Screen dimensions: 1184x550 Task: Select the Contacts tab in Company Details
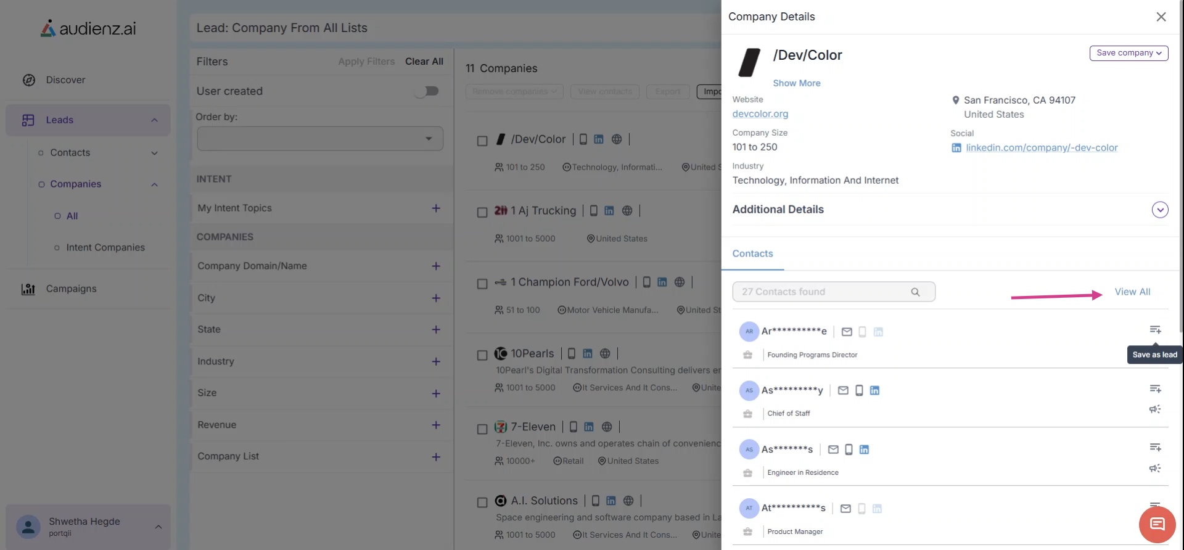pos(752,254)
